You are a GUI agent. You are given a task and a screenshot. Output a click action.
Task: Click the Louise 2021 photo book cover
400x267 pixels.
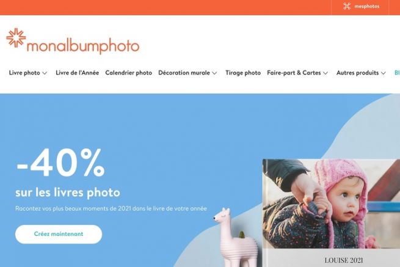(x=331, y=213)
